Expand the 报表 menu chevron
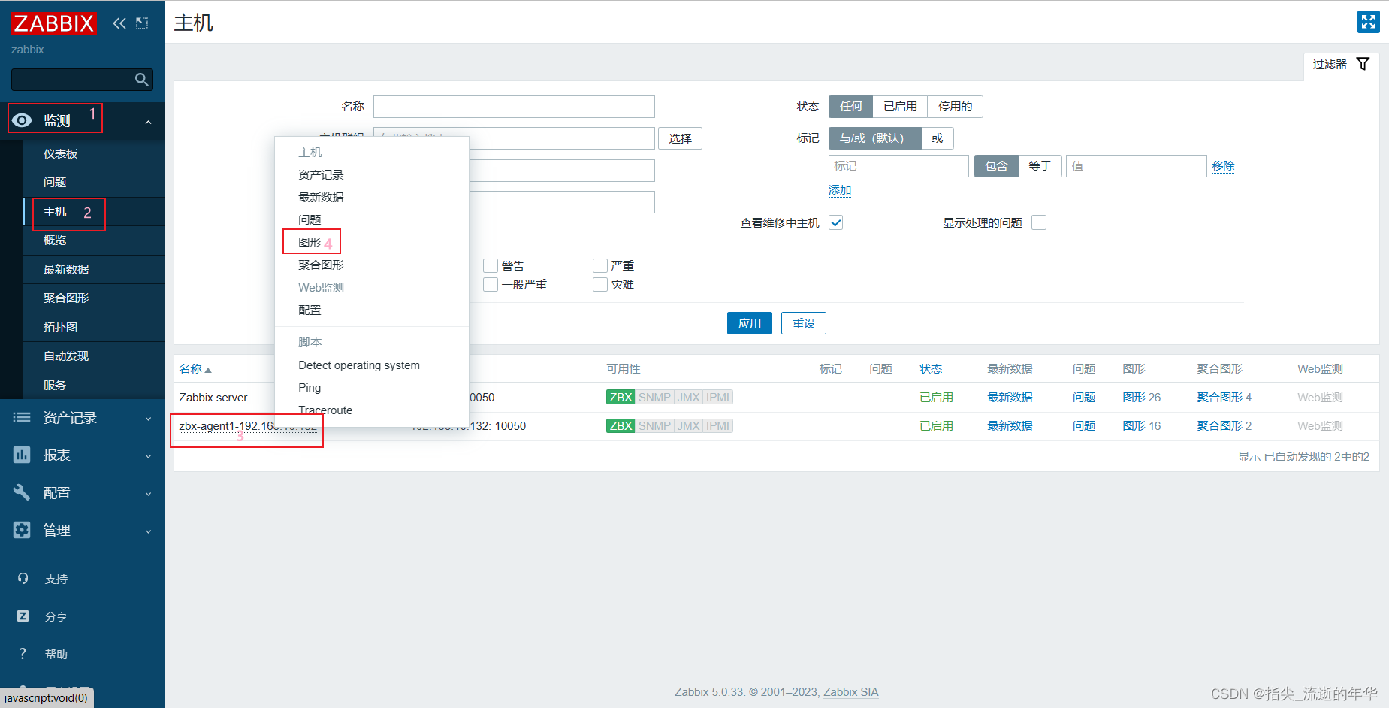1389x708 pixels. 148,456
